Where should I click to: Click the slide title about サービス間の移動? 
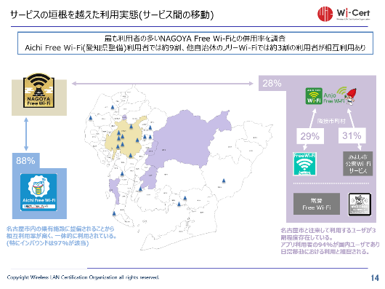click(112, 15)
